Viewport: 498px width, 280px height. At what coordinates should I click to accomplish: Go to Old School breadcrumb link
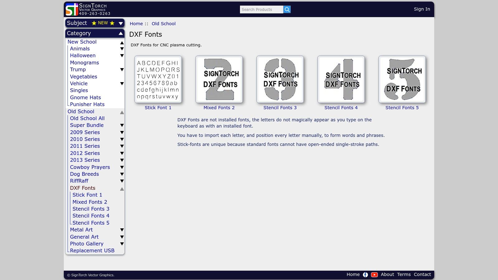(163, 24)
